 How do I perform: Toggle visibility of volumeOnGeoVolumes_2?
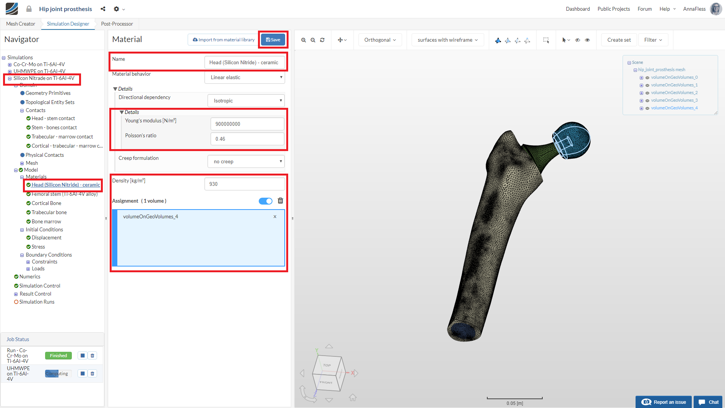coord(647,93)
